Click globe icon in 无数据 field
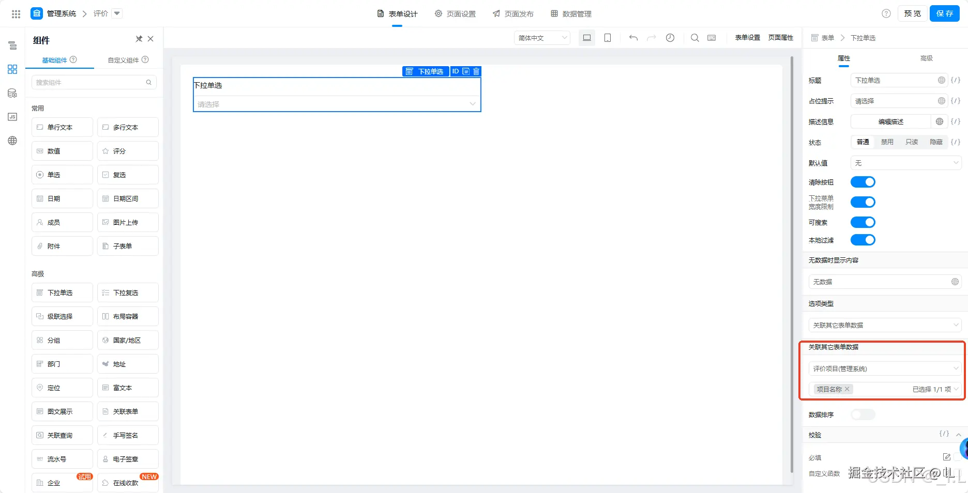968x493 pixels. click(x=955, y=282)
